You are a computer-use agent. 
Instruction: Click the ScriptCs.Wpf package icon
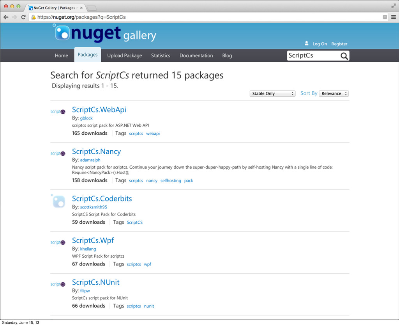tap(58, 242)
